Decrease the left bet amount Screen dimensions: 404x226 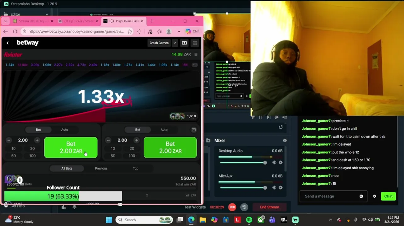tap(9, 140)
